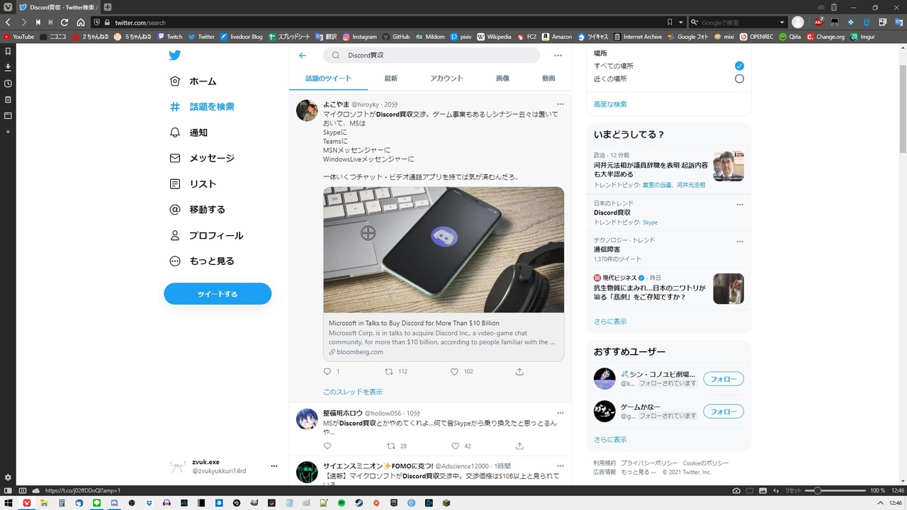Go back in browser history

pos(8,23)
